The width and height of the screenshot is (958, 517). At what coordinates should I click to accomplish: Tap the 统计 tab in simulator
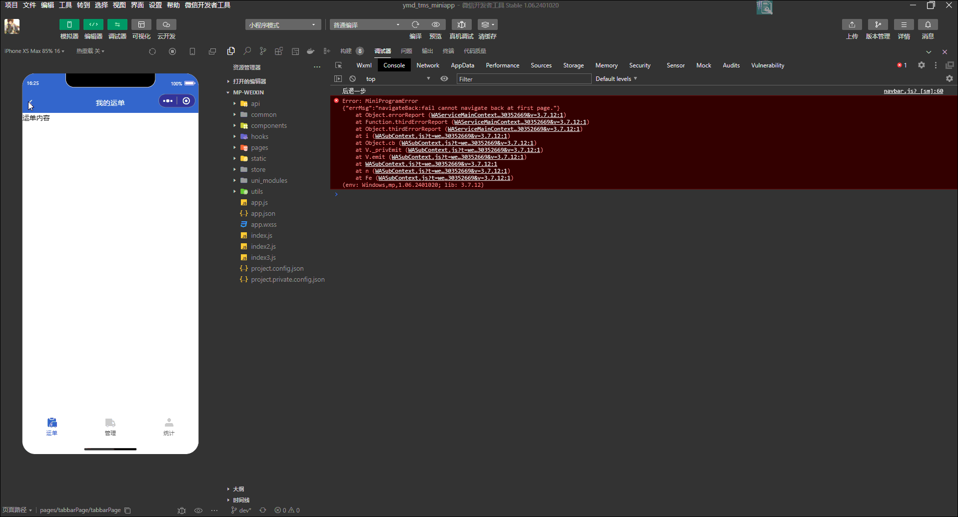click(169, 427)
